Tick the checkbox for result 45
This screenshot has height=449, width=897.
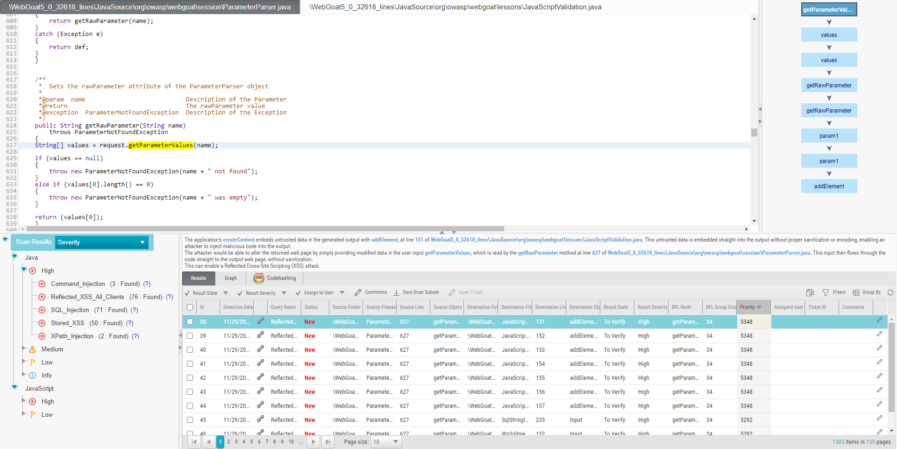[x=190, y=420]
